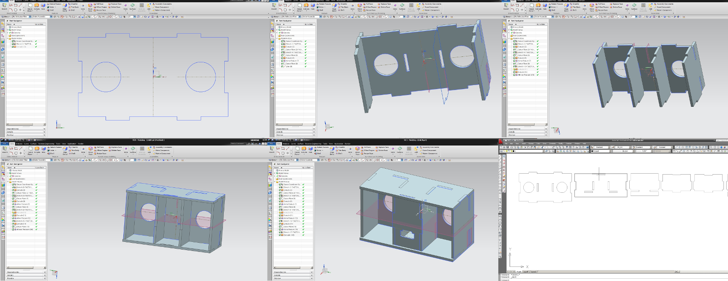Click the Sketch tool in the flat outline sketch window
This screenshot has width=728, height=281.
(5, 6)
